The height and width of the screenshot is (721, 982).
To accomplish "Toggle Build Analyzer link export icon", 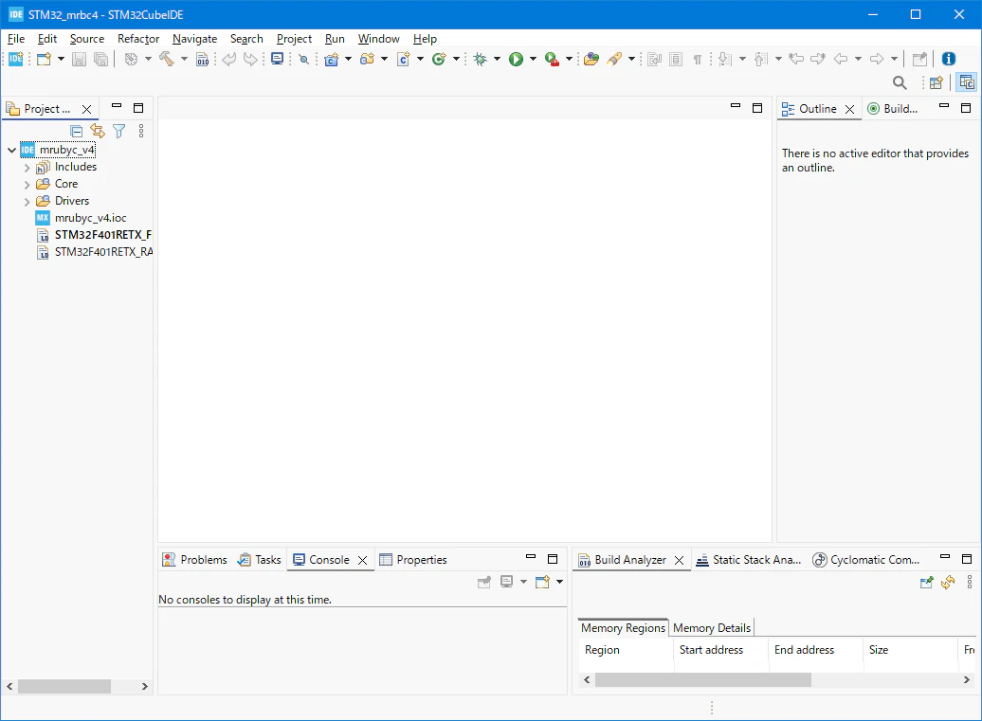I will coord(926,582).
